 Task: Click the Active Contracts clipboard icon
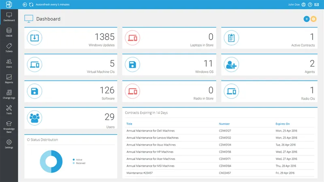coord(231,38)
